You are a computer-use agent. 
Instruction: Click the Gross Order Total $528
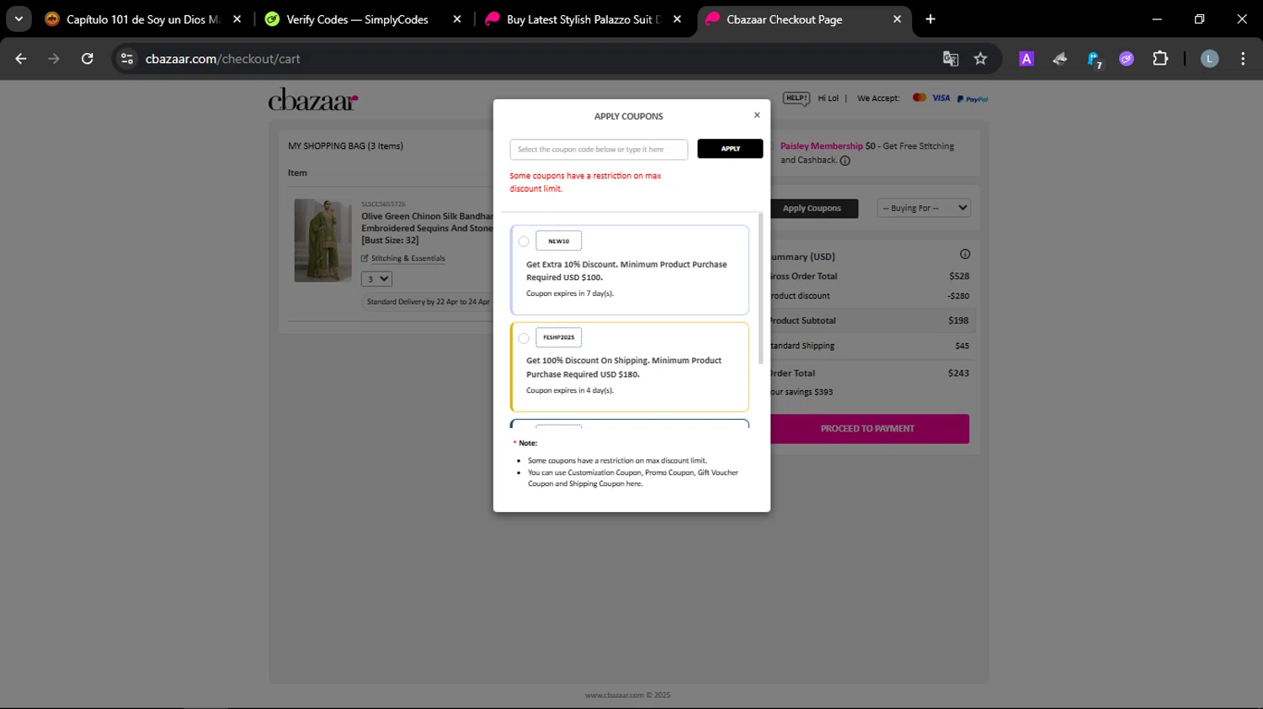coord(959,276)
